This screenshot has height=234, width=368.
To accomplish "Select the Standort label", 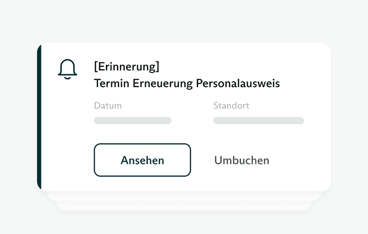I will tap(231, 105).
